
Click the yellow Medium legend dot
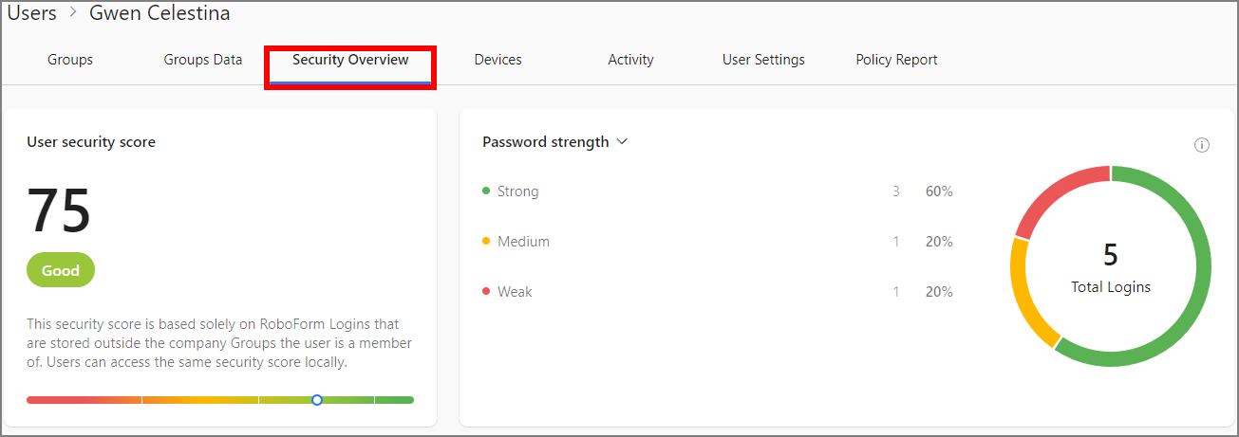coord(486,242)
